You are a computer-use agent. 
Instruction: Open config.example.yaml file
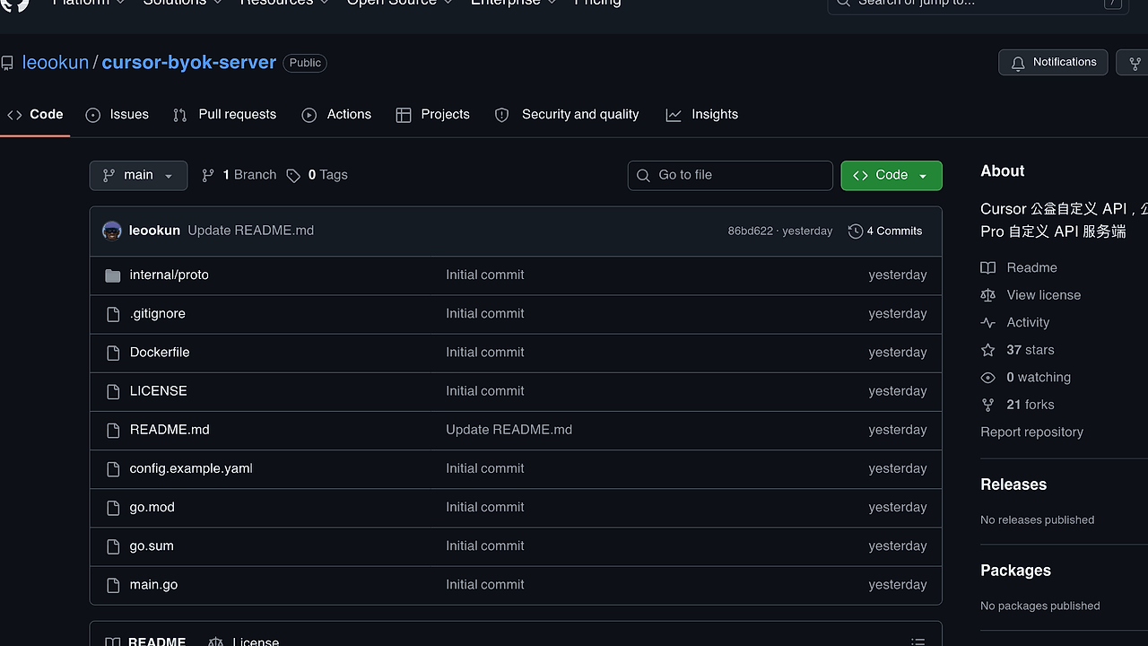tap(191, 467)
